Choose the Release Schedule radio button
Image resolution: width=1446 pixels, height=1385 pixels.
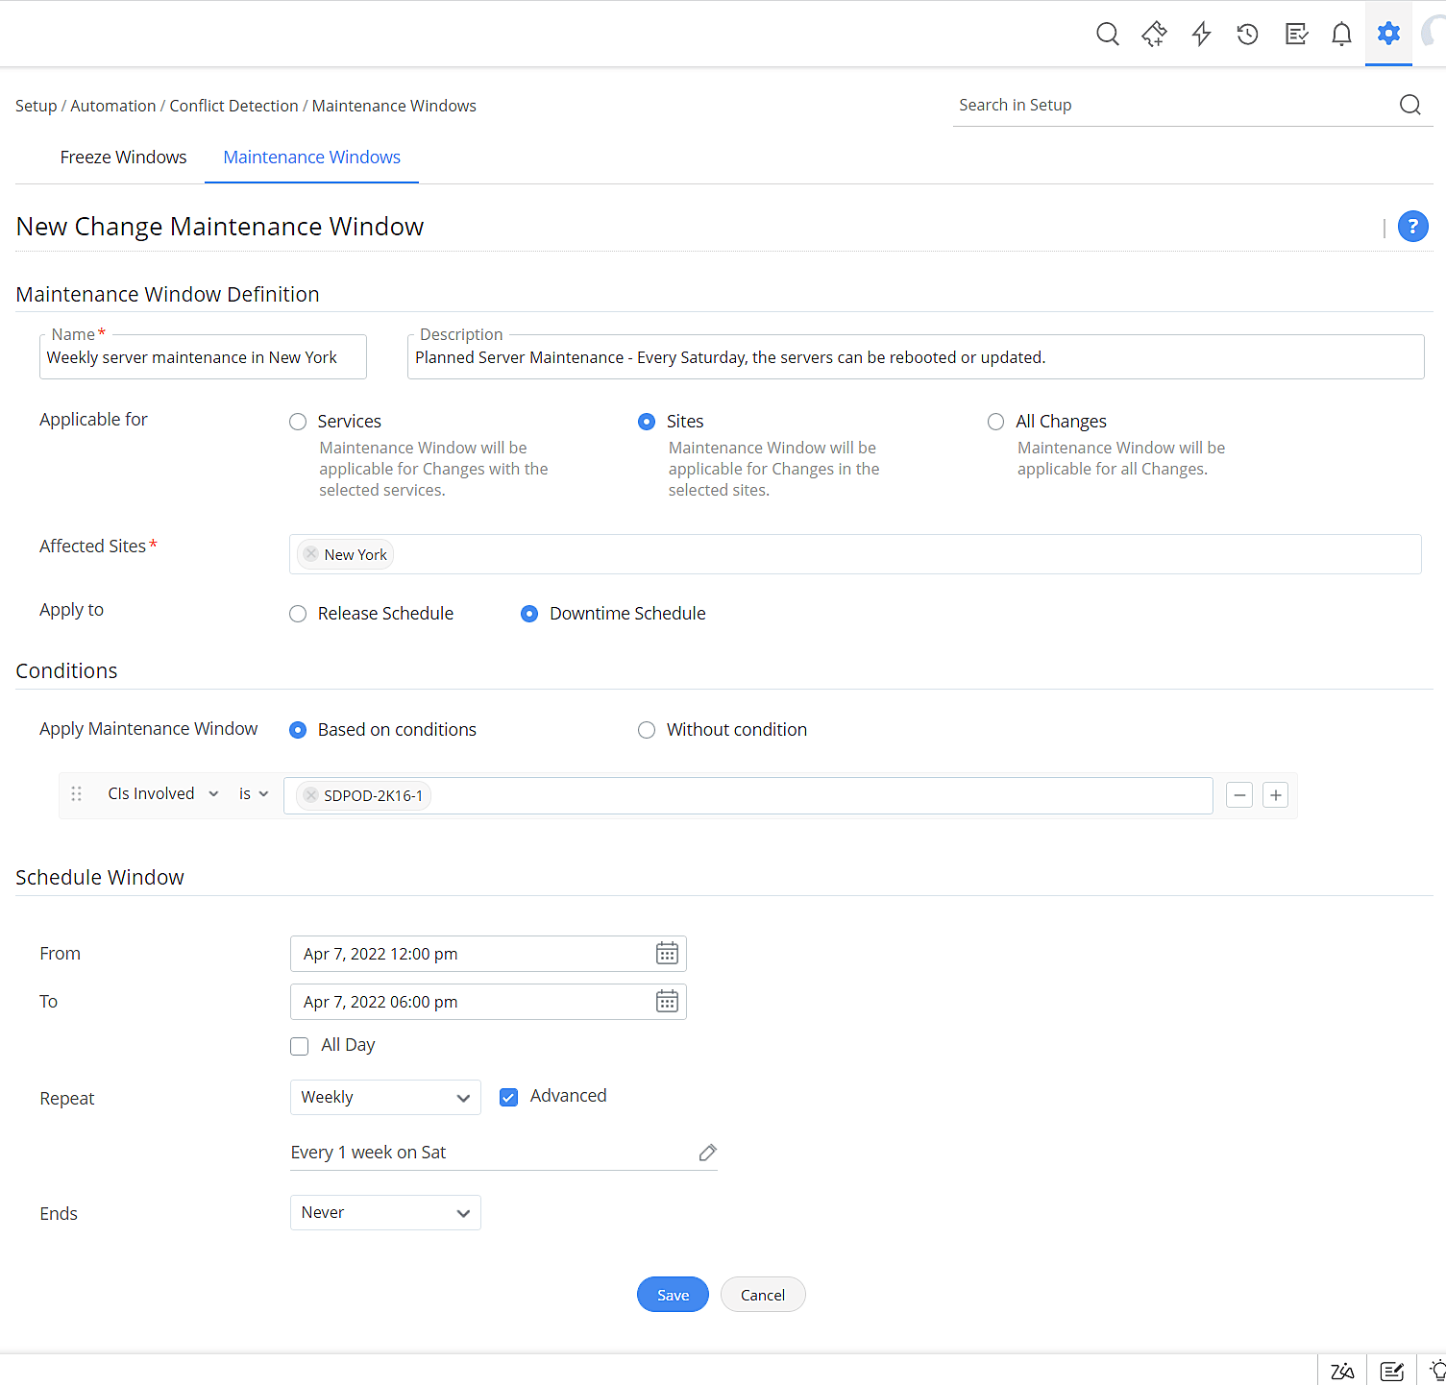tap(298, 614)
